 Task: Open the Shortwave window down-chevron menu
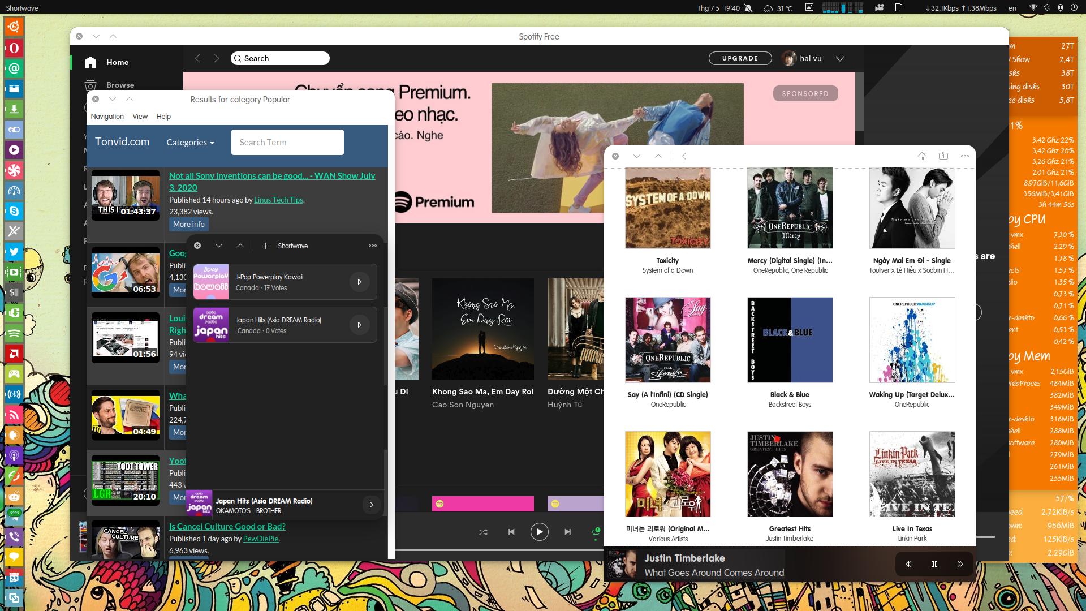[x=219, y=246]
